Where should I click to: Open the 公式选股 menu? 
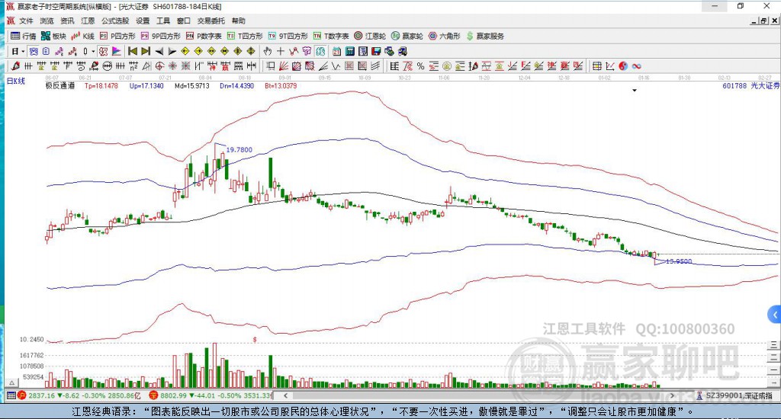point(115,21)
